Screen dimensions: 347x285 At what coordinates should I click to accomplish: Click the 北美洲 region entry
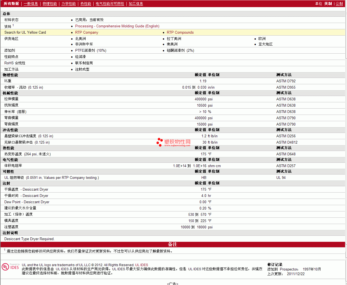[x=80, y=39]
